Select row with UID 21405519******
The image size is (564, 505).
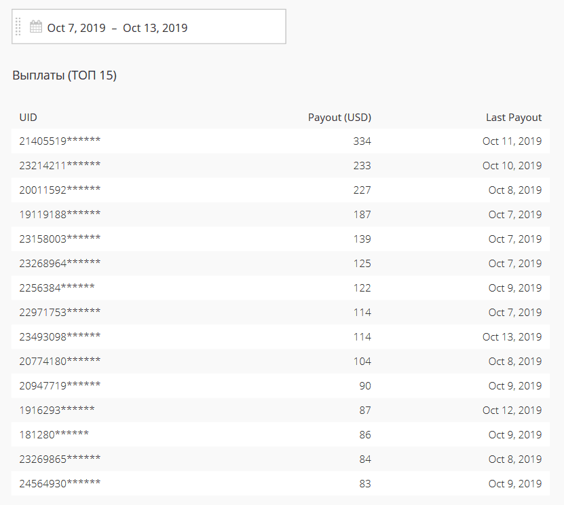tap(280, 141)
